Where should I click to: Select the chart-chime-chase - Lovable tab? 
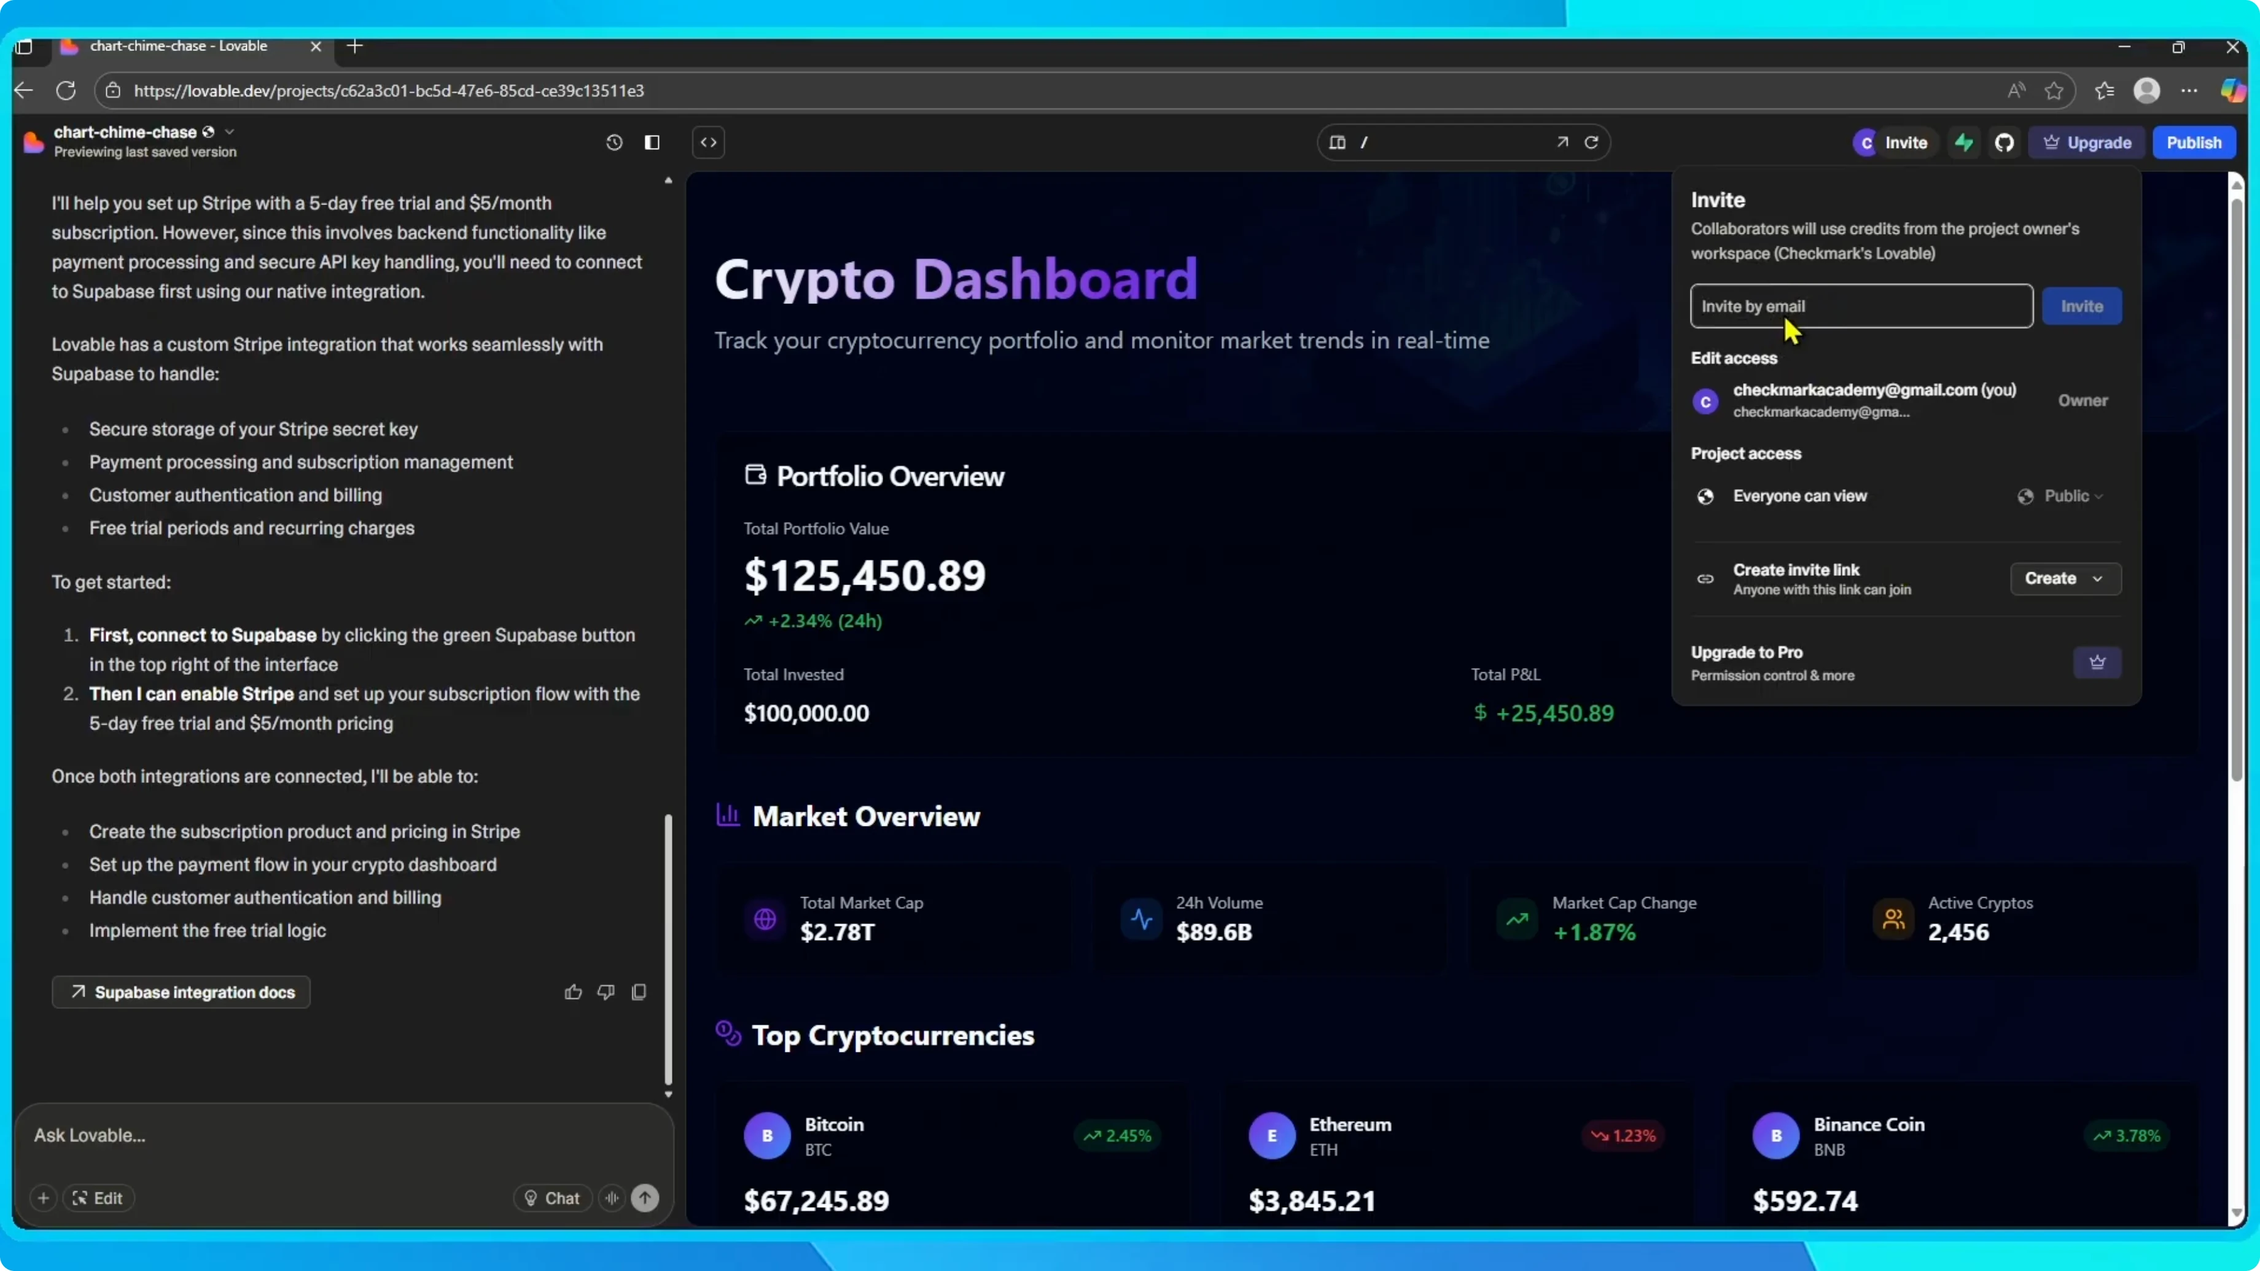178,47
